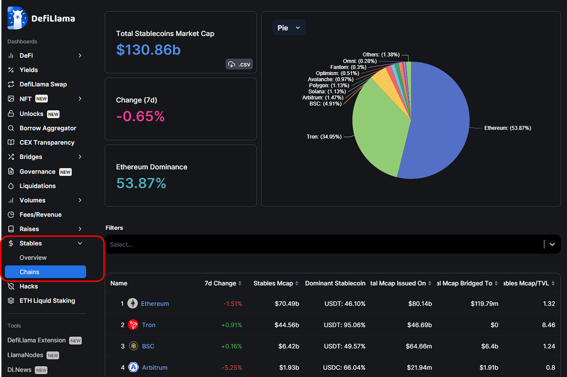Click the DeFi bar chart icon

(11, 56)
